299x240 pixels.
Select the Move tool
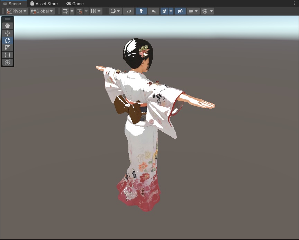7,33
